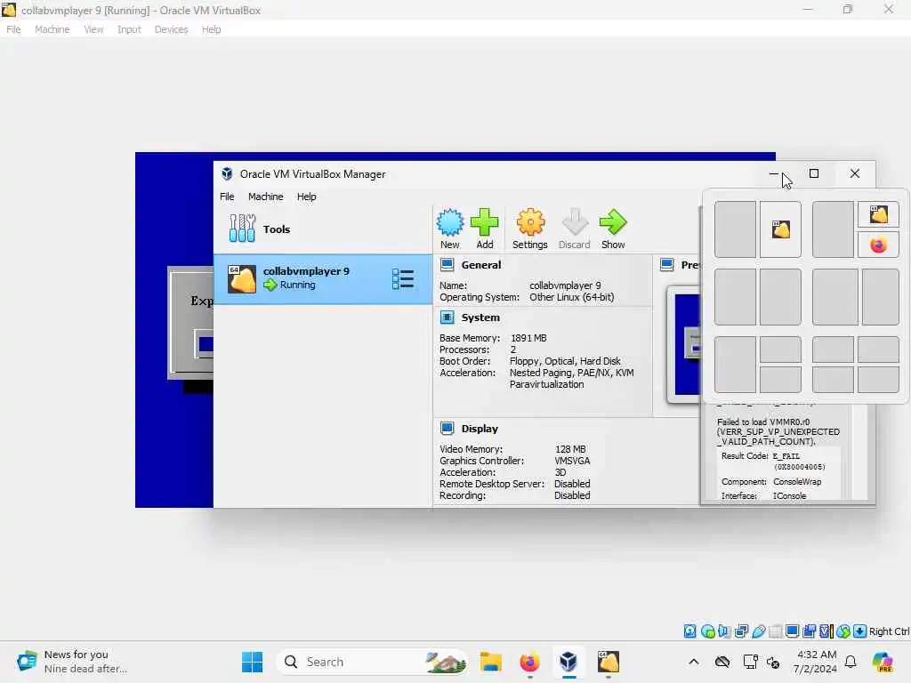Click the 128 MB video memory value
This screenshot has width=911, height=683.
coord(570,449)
